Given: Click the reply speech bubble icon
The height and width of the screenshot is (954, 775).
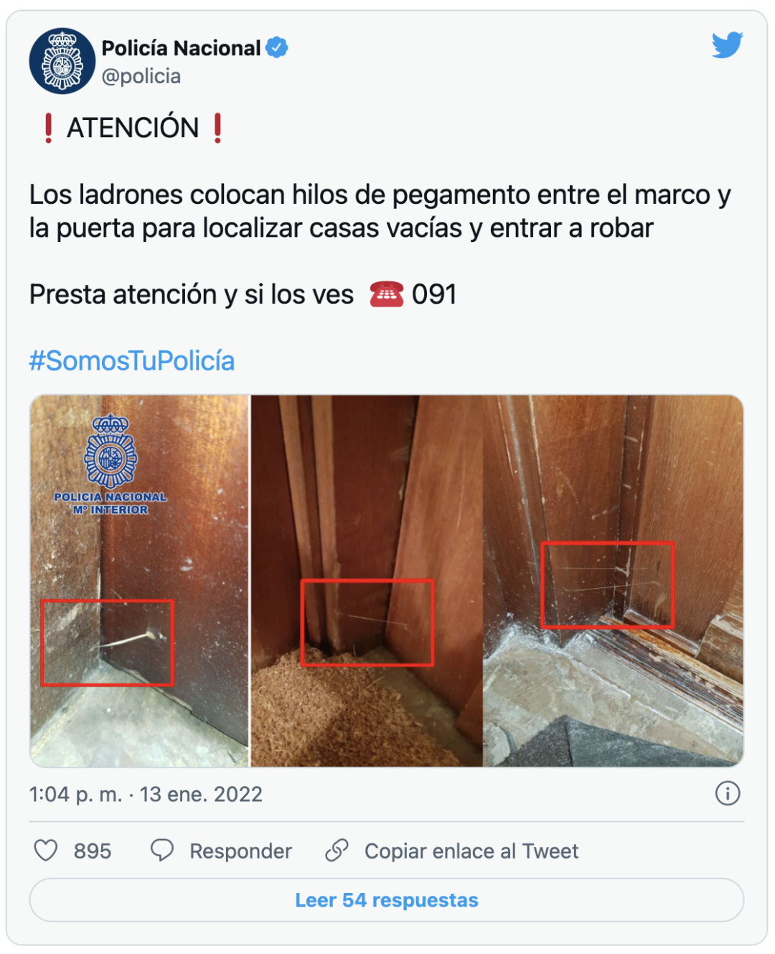Looking at the screenshot, I should click(162, 851).
